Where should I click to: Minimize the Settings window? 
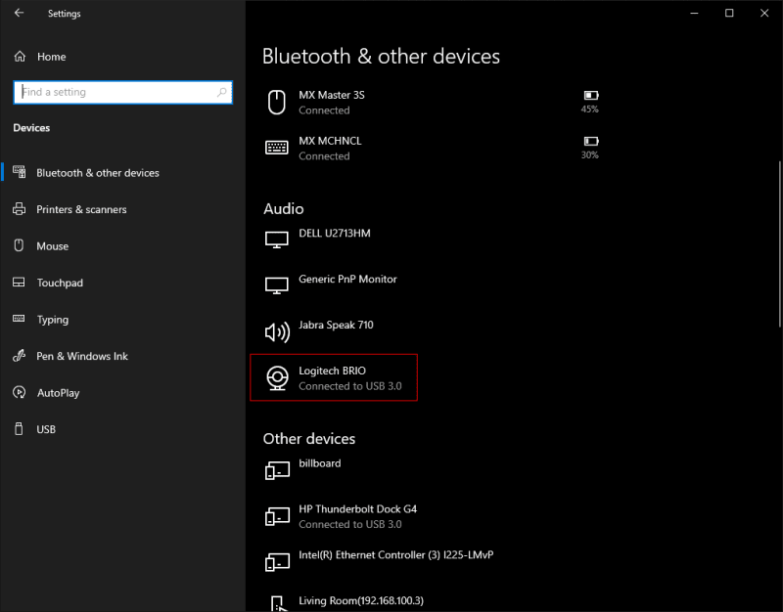tap(694, 13)
